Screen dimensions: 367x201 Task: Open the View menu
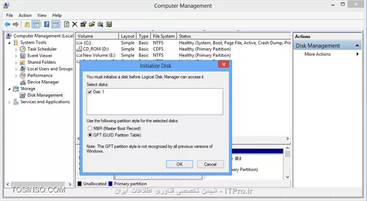(x=42, y=15)
